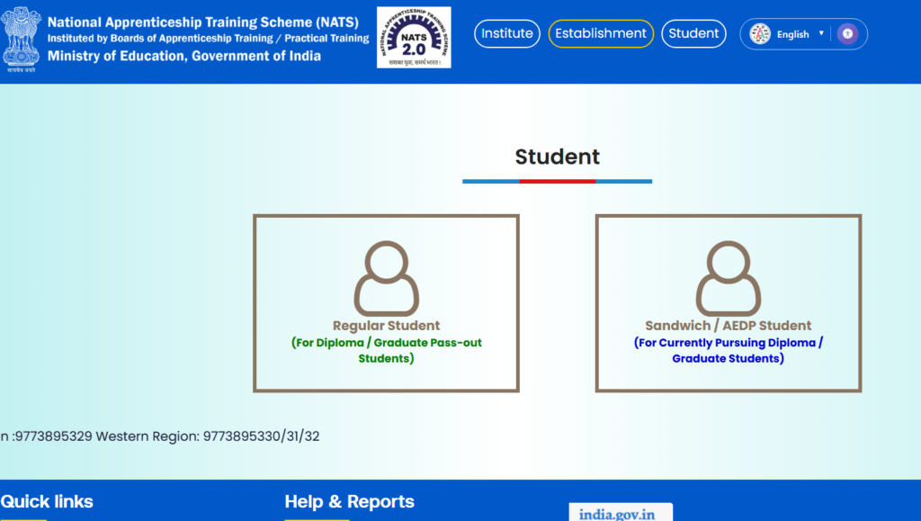Screen dimensions: 921x521
Task: Open the Establishment menu button
Action: [600, 33]
